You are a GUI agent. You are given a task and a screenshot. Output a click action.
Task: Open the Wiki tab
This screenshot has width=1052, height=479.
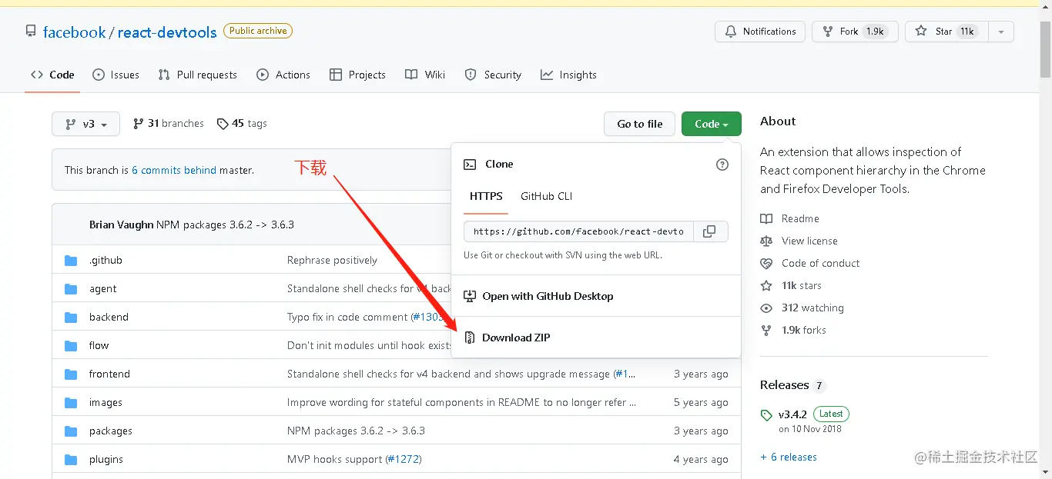point(425,75)
